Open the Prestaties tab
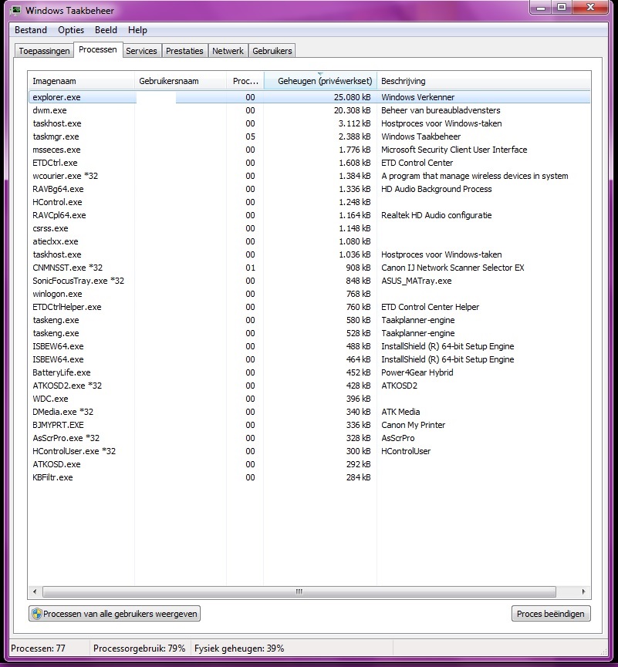Viewport: 618px width, 667px height. click(x=184, y=51)
